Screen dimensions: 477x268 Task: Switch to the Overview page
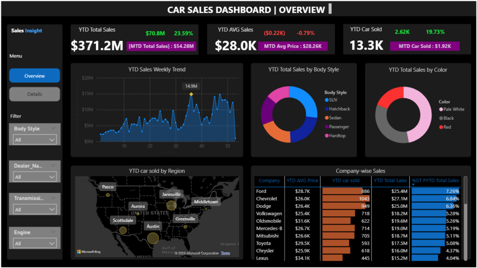tap(34, 76)
